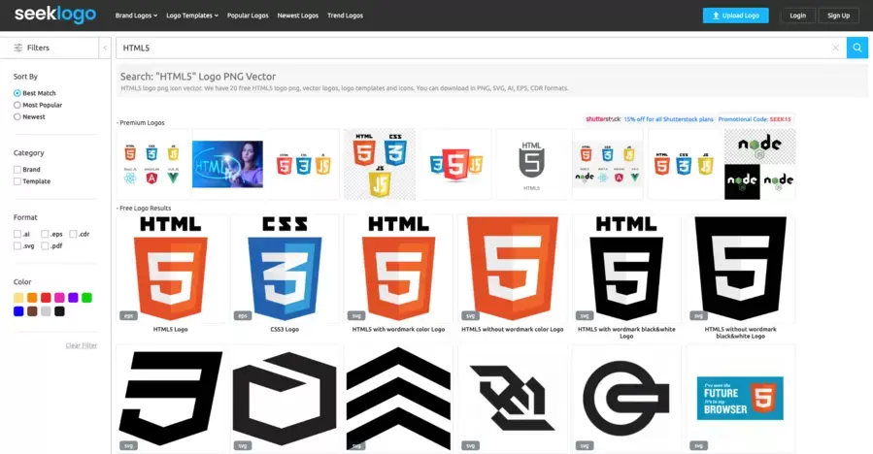Screen dimensions: 873x454
Task: Open the premium node logos thumbnail
Action: point(760,164)
